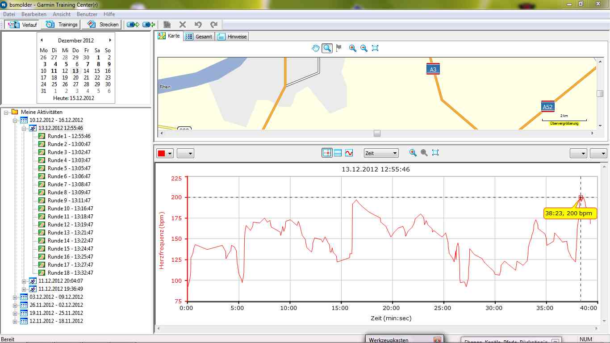
Task: Fit the heart rate chart to view
Action: (435, 153)
